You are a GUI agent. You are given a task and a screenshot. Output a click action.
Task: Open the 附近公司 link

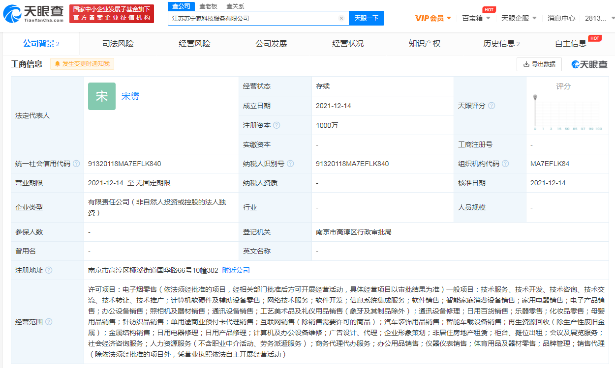(236, 270)
